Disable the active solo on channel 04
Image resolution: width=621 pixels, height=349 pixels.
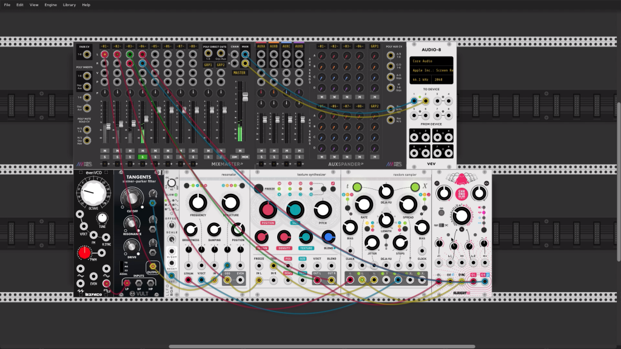click(x=143, y=157)
